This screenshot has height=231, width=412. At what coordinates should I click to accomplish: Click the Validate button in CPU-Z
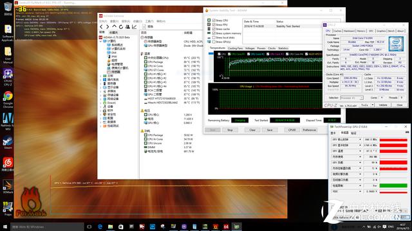(383, 105)
